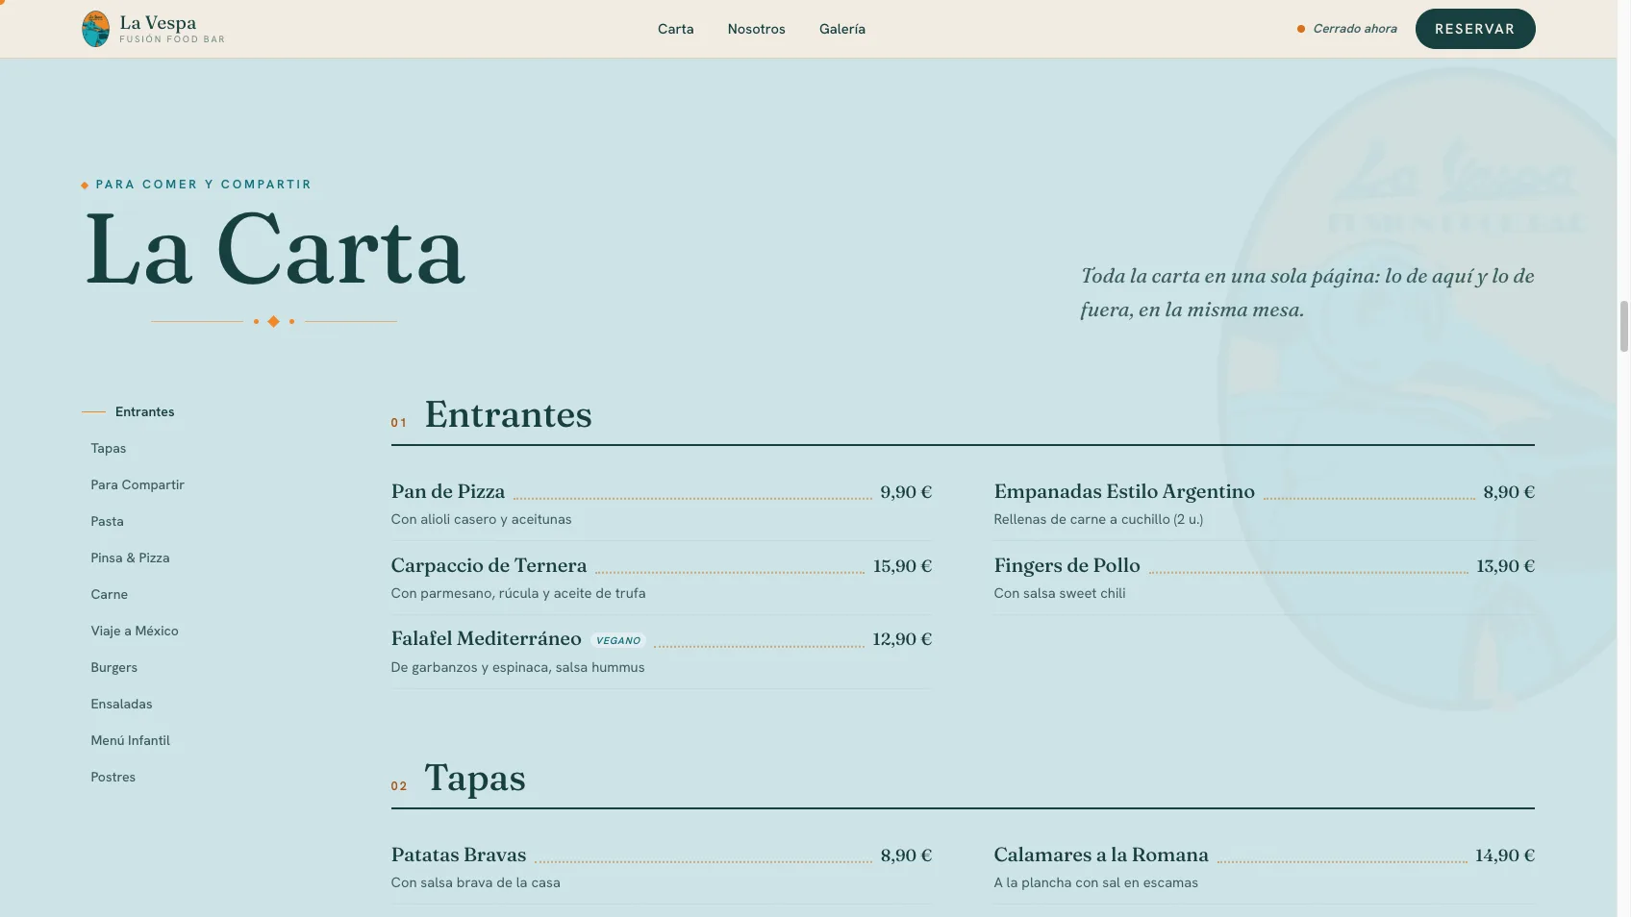Click the Empanadas 8,90 € price

tap(1509, 492)
